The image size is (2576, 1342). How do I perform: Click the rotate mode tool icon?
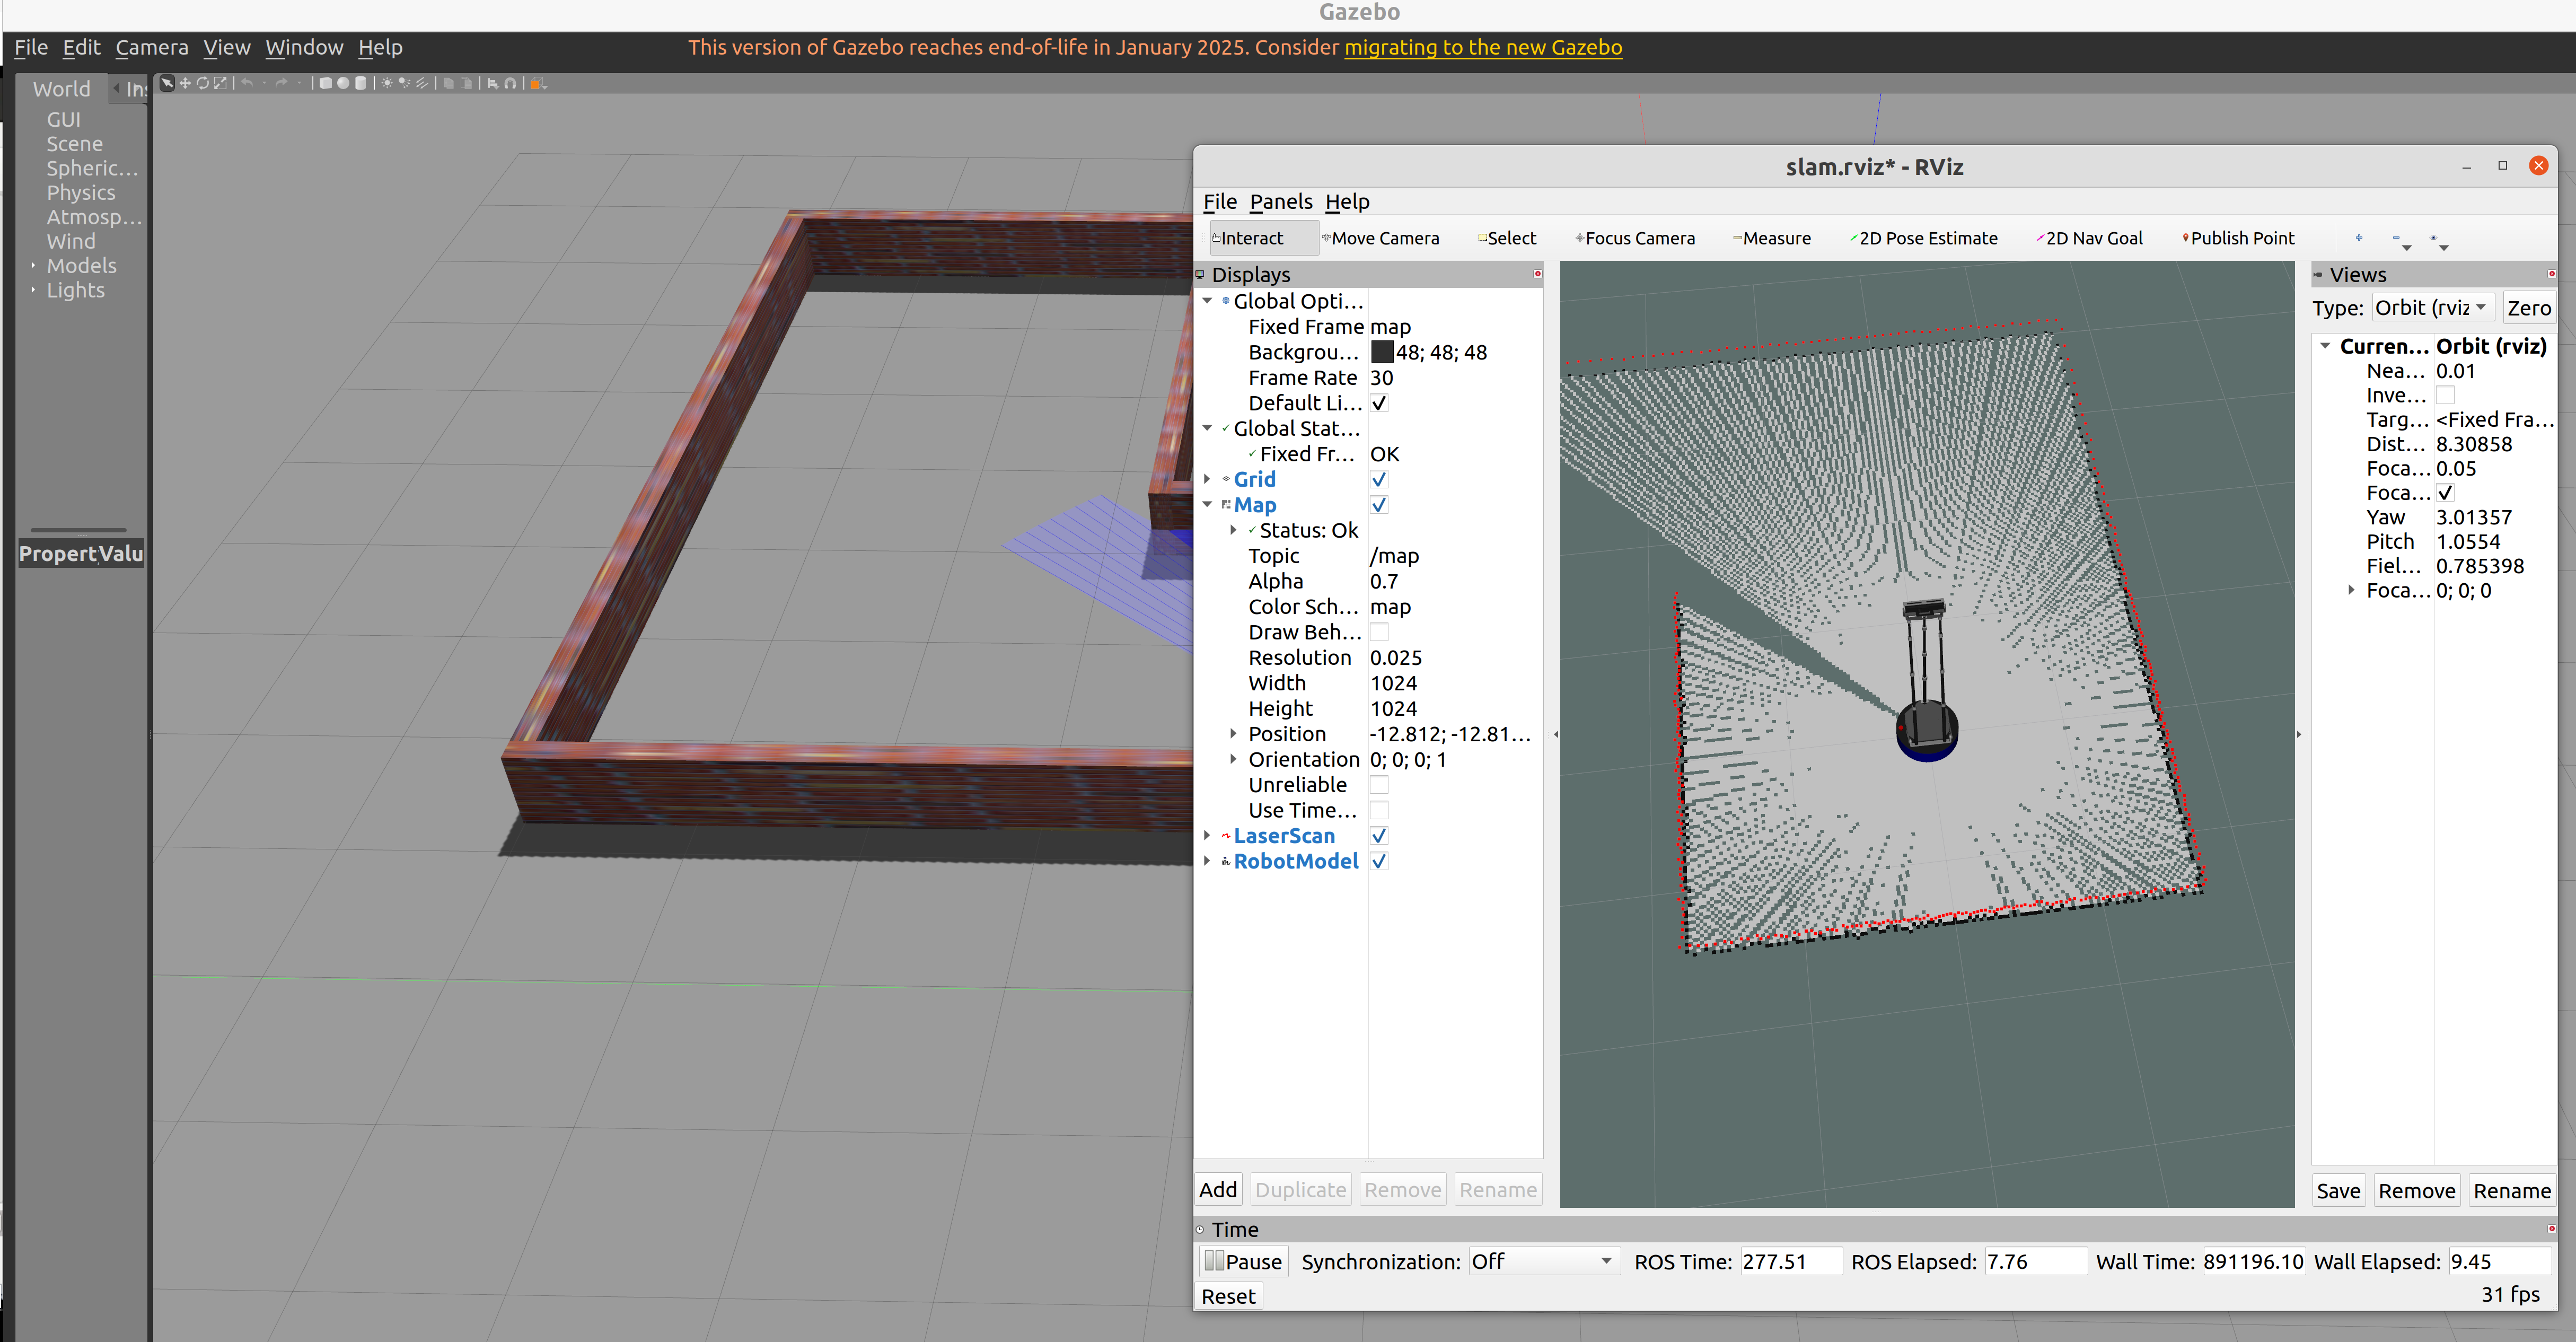coord(203,83)
